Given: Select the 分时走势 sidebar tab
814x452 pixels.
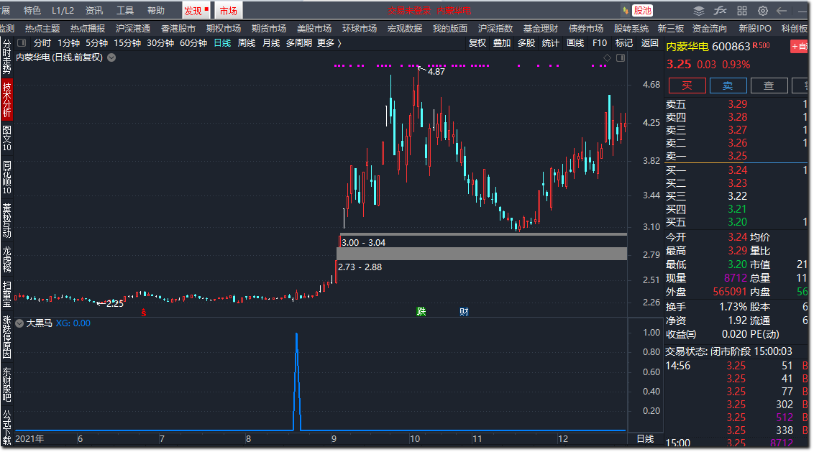Looking at the screenshot, I should [x=6, y=57].
